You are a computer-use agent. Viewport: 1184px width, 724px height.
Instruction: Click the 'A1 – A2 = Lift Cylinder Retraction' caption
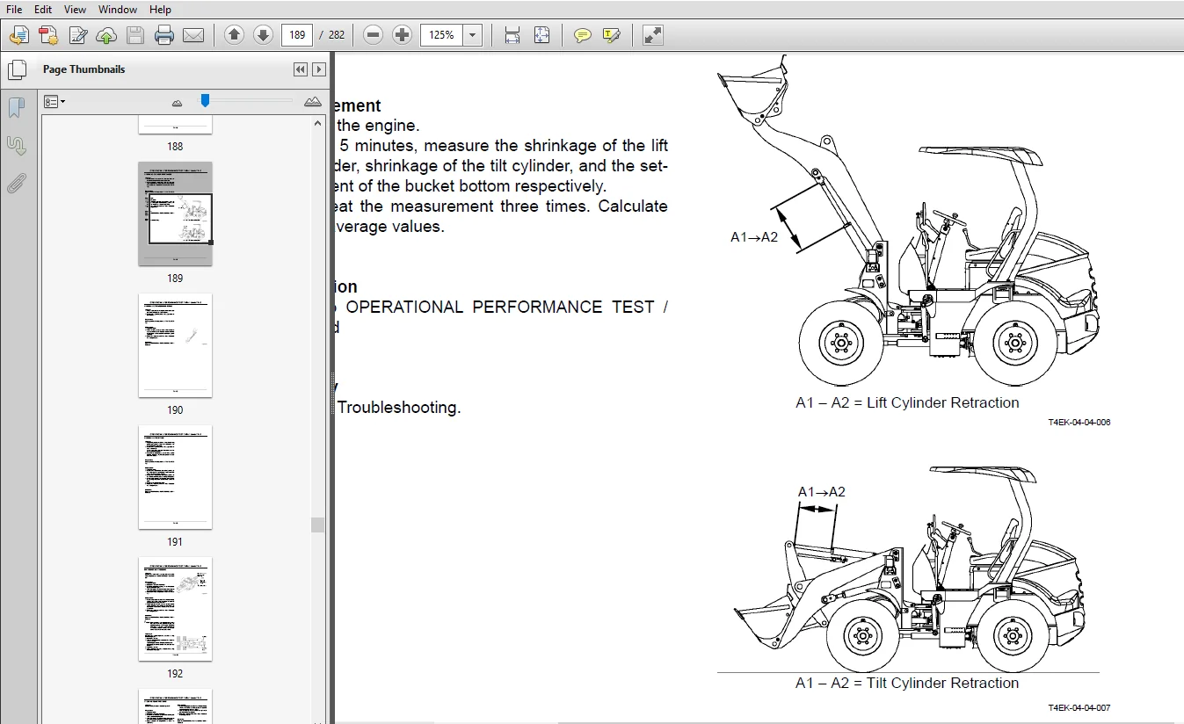[x=907, y=402]
